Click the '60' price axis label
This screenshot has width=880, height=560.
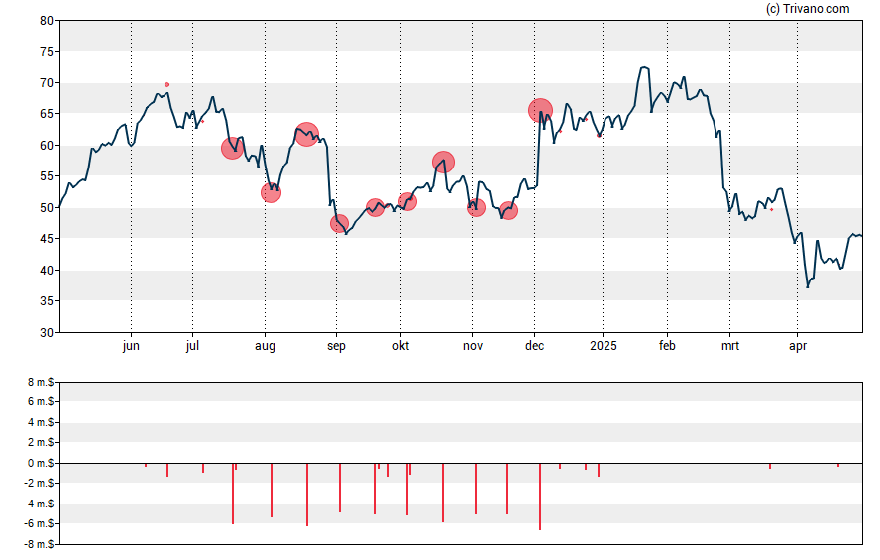[47, 146]
